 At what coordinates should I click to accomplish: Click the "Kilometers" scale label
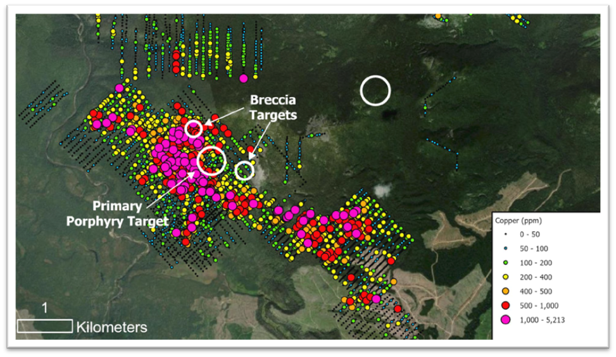click(111, 327)
